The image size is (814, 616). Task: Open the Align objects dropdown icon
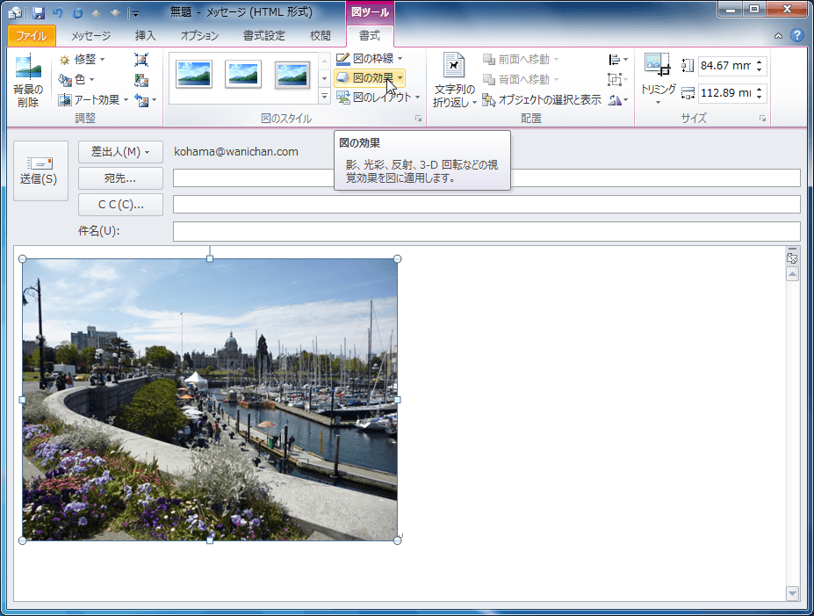618,59
